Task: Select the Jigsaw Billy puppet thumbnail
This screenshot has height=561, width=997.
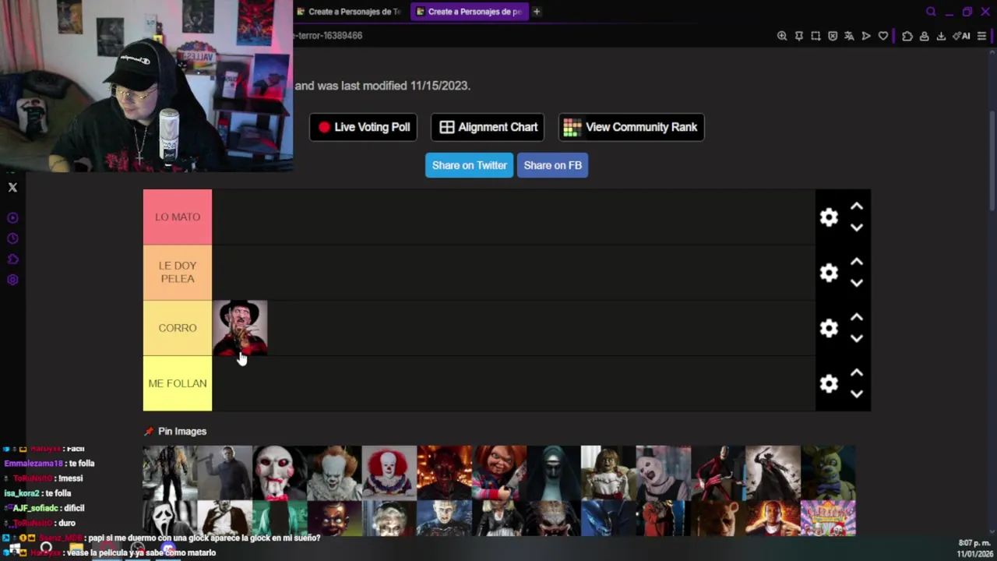Action: (x=279, y=472)
